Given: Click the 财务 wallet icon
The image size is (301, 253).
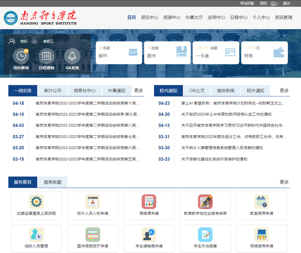Looking at the screenshot, I should 279,52.
